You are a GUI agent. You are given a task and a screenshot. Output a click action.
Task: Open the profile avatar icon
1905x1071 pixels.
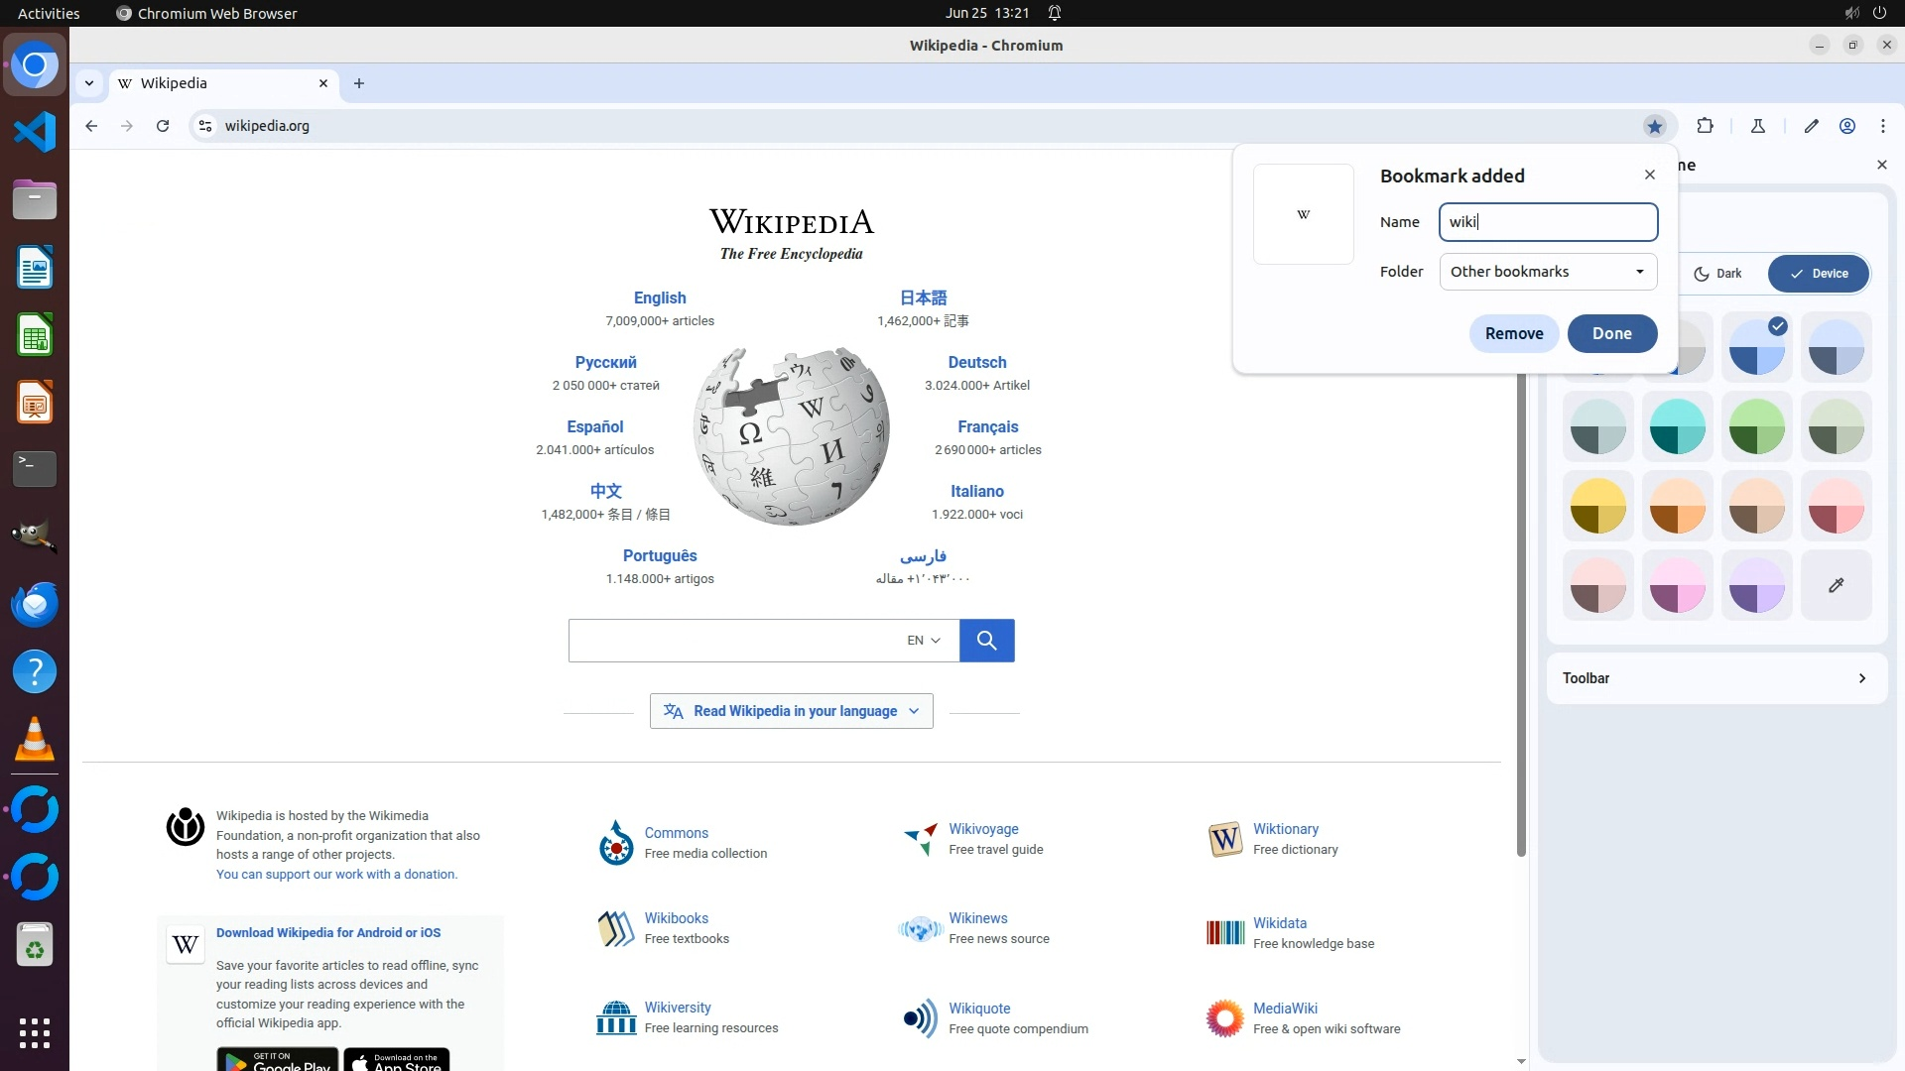tap(1846, 126)
